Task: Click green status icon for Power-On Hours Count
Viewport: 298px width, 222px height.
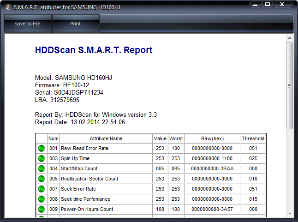Action: tap(41, 210)
